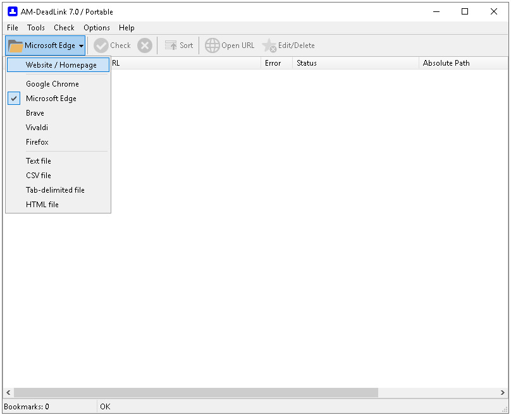Choose Brave as bookmark source
The width and height of the screenshot is (511, 415).
click(x=58, y=113)
